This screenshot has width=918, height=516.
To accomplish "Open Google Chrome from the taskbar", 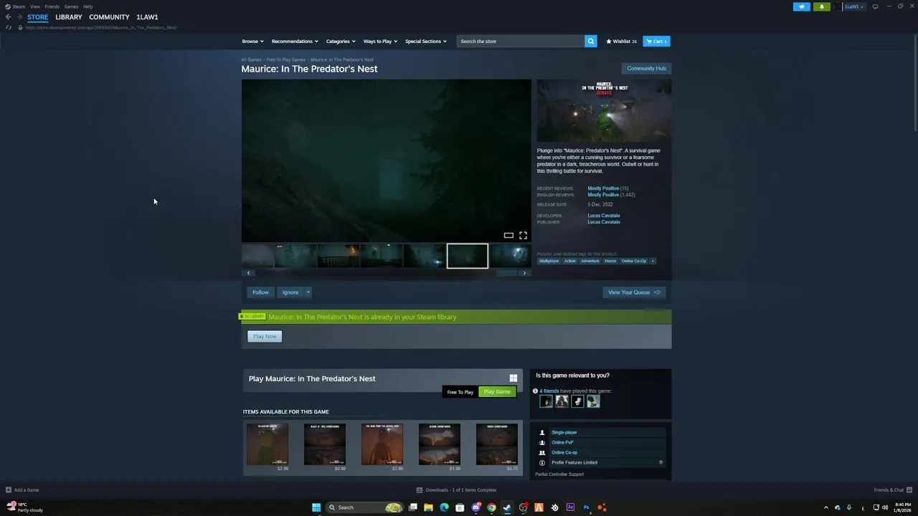I will [491, 507].
